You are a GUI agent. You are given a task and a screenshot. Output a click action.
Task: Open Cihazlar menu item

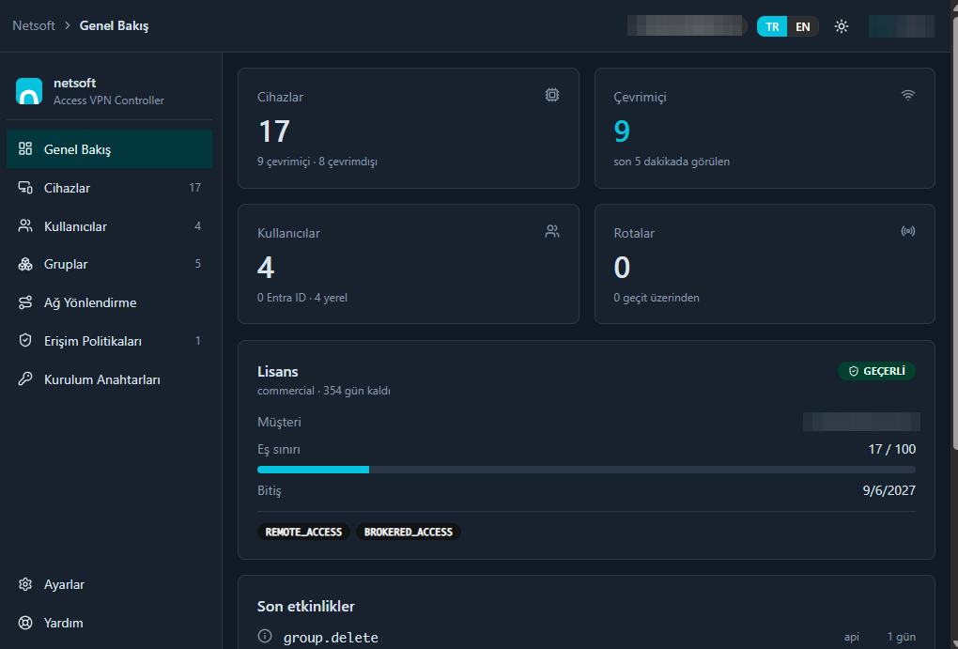tap(109, 187)
